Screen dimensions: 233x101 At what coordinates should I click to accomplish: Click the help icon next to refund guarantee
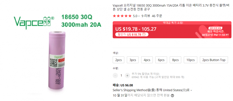[172, 95]
